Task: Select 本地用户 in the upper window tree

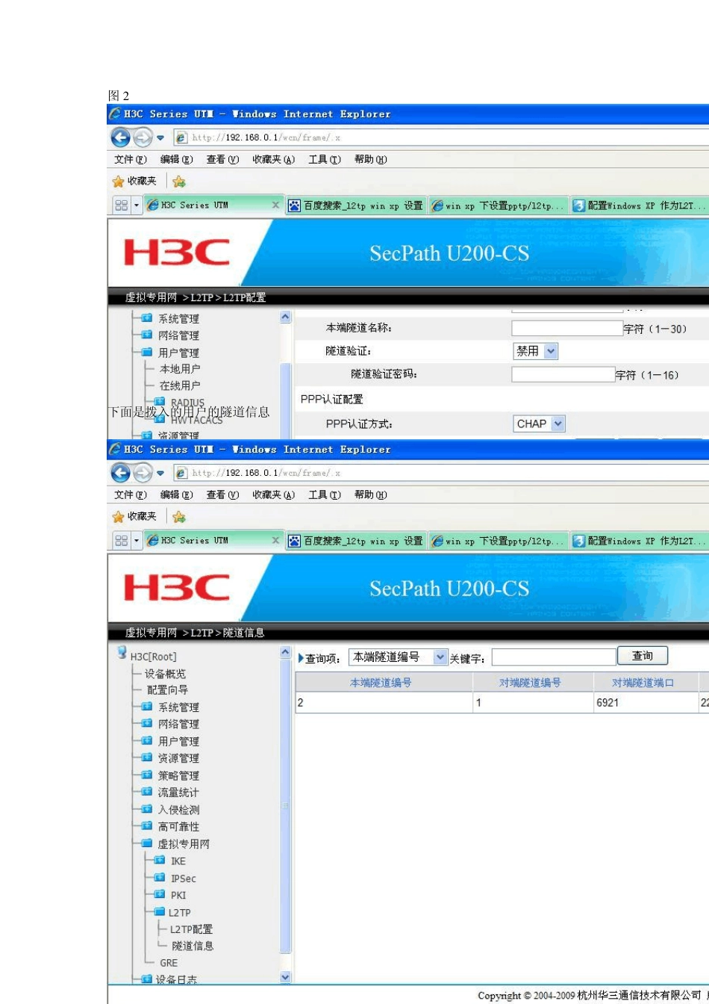Action: pyautogui.click(x=180, y=369)
